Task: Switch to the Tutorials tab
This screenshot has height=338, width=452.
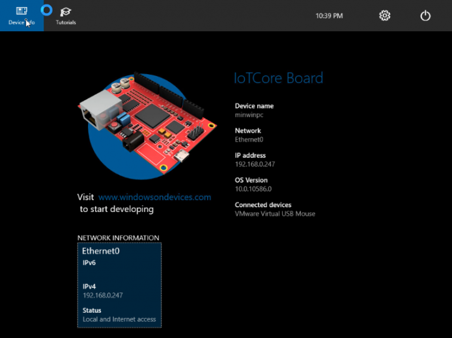Action: pyautogui.click(x=66, y=16)
